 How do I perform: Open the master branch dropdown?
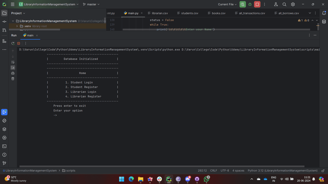click(91, 4)
